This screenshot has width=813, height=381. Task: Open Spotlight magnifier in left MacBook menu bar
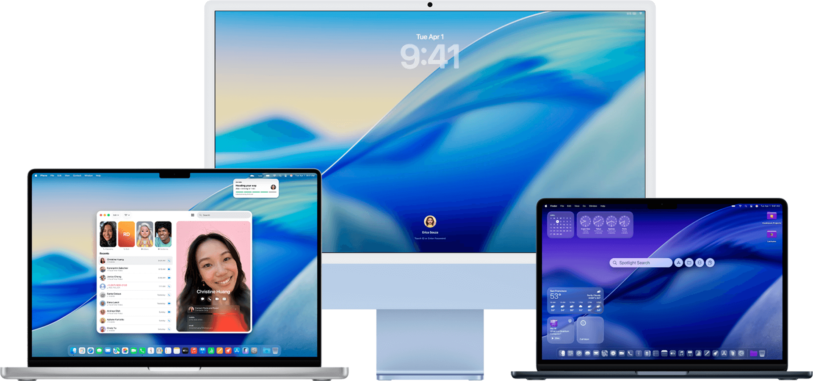tap(280, 176)
